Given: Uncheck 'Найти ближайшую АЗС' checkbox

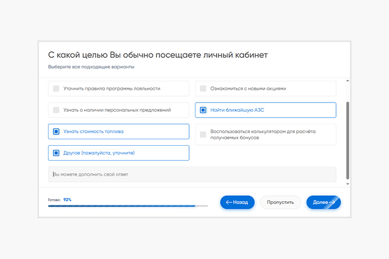Looking at the screenshot, I should point(203,110).
